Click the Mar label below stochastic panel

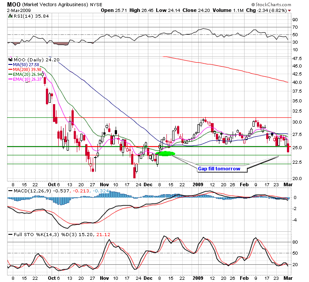point(288,278)
